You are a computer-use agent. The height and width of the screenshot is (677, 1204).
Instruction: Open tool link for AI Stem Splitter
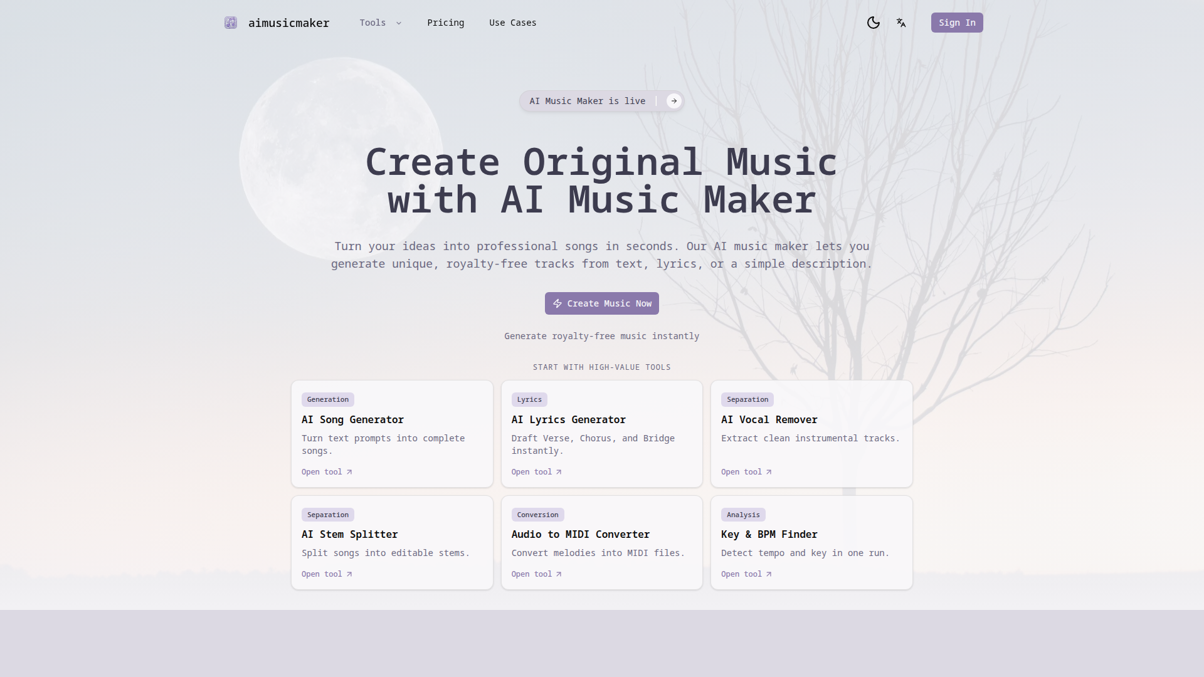[x=322, y=574]
